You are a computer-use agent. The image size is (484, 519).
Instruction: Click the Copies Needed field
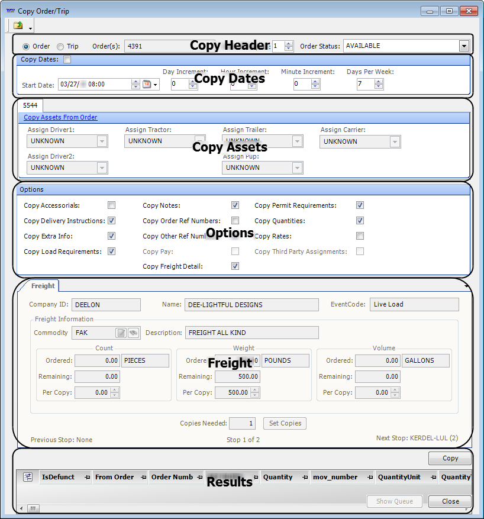coord(242,423)
